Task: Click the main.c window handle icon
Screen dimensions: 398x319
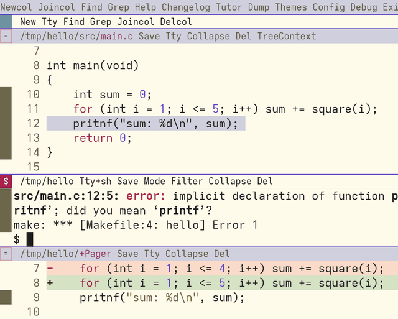Action: [6, 36]
